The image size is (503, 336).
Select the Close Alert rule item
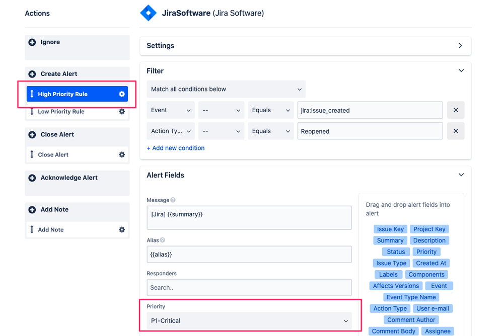tap(78, 154)
